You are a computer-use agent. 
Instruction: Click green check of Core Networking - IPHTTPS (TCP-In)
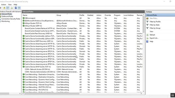24,87
